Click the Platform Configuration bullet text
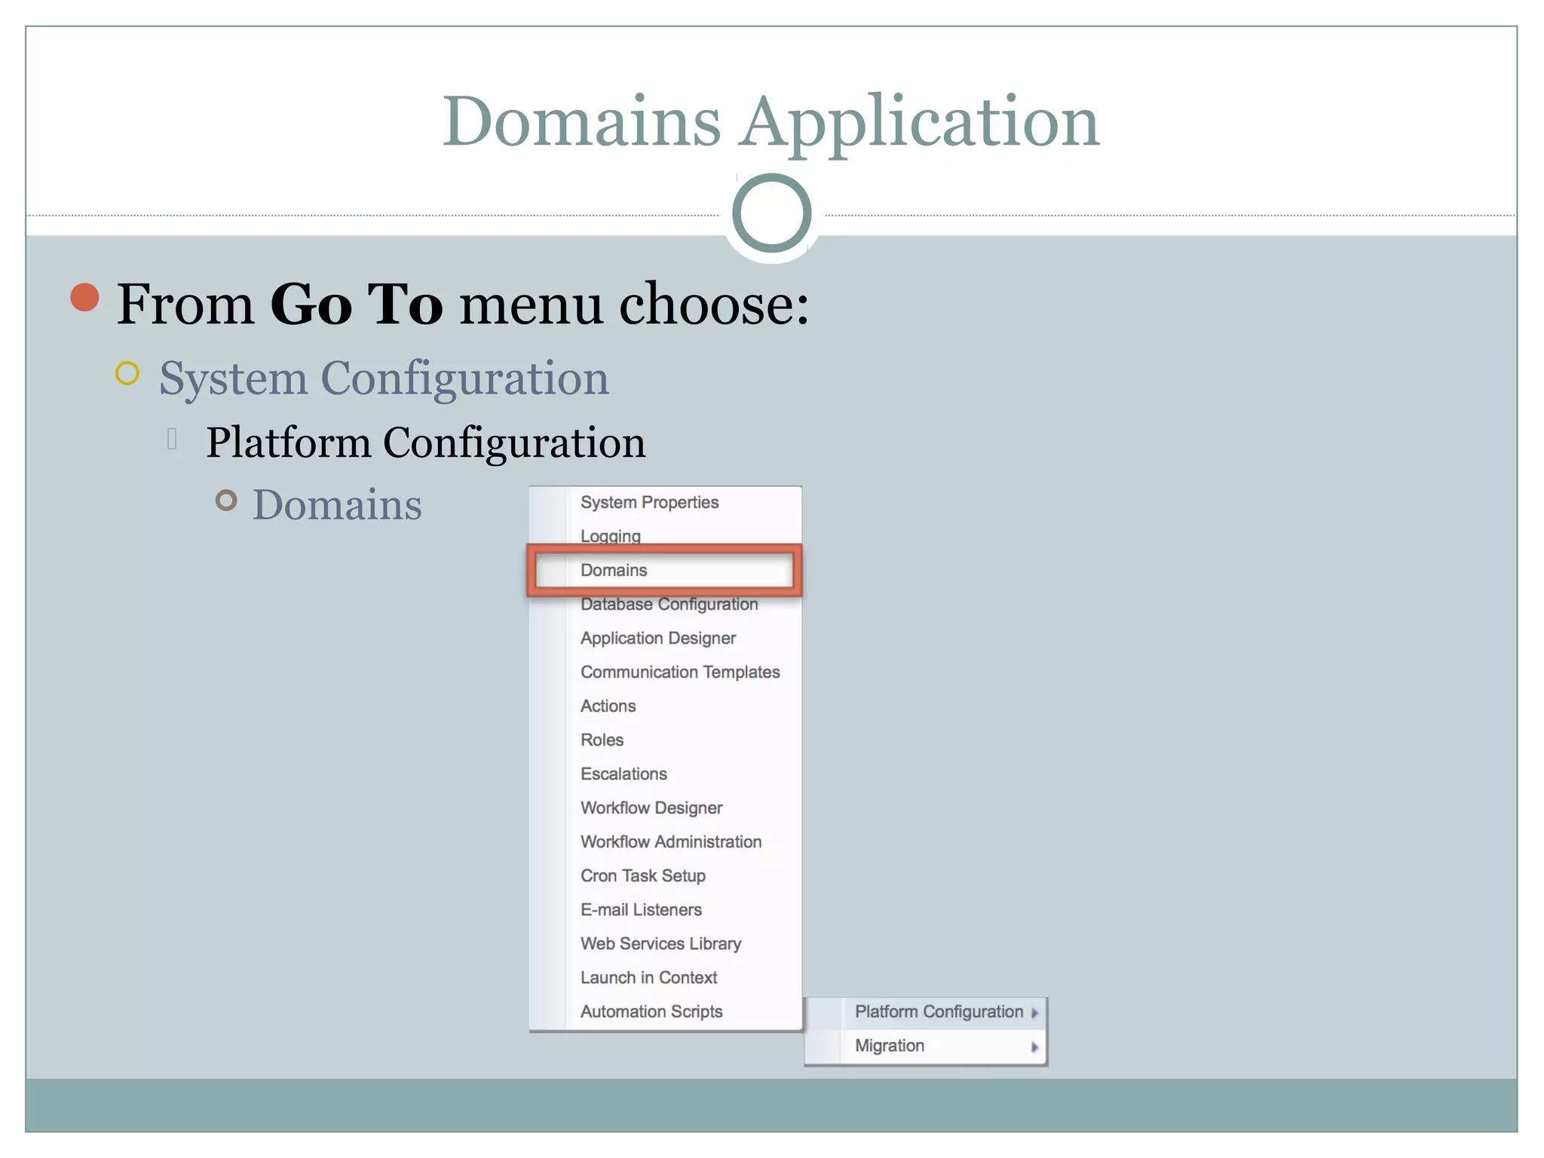Image resolution: width=1544 pixels, height=1158 pixels. point(426,443)
